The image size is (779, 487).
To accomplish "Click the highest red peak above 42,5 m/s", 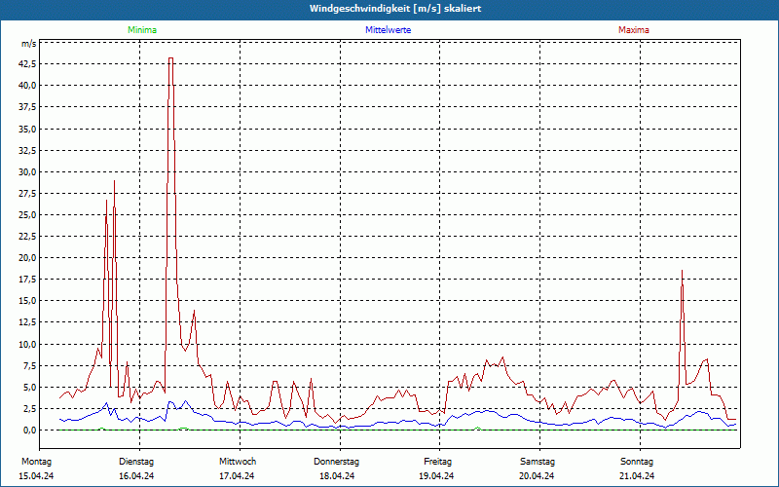I will pos(171,58).
